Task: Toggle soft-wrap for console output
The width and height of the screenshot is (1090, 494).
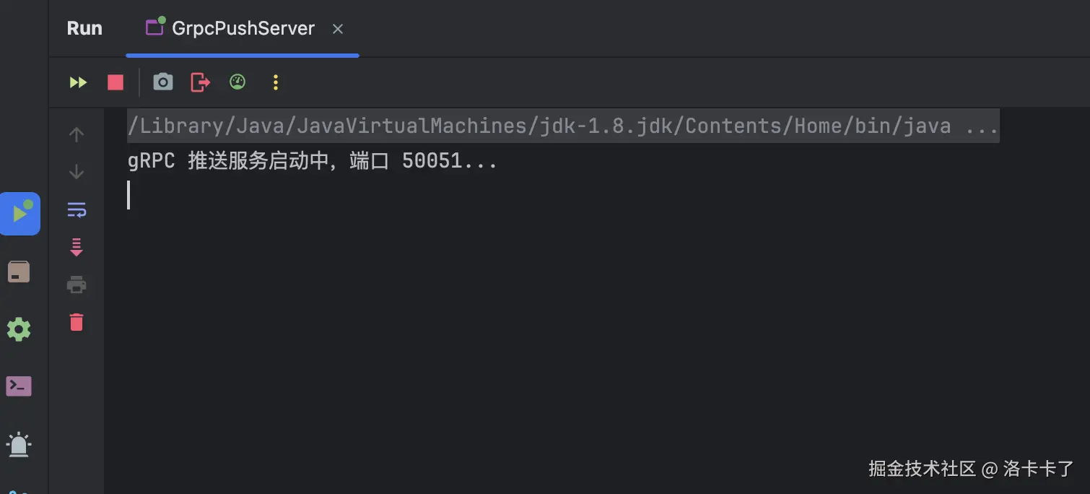Action: coord(77,210)
